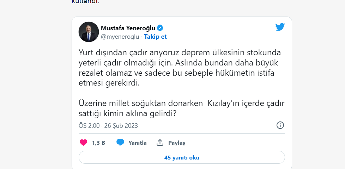The image size is (345, 169).
Task: Open the @myeneroglu handle link
Action: [120, 37]
